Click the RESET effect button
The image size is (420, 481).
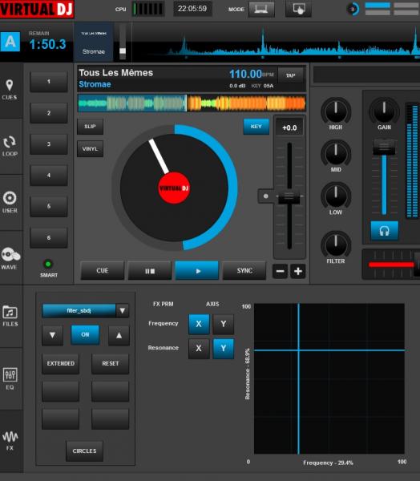coord(110,363)
